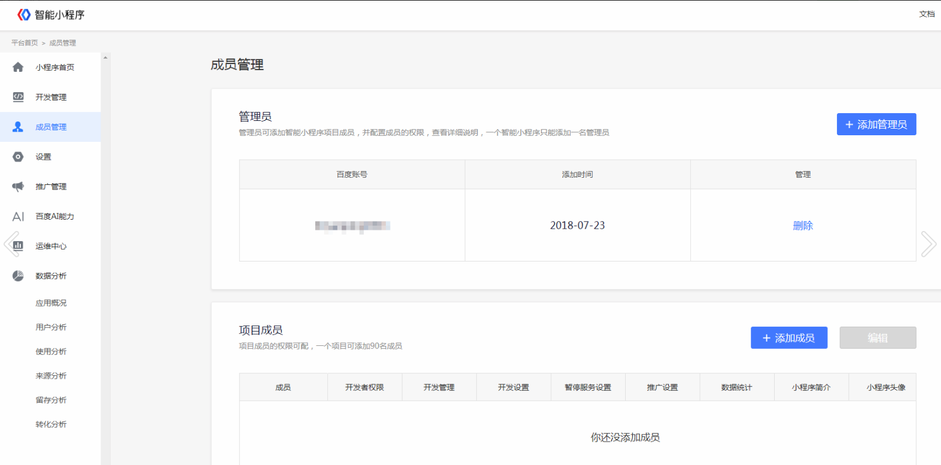This screenshot has width=941, height=465.
Task: Click the right arrow chevron
Action: tap(928, 244)
